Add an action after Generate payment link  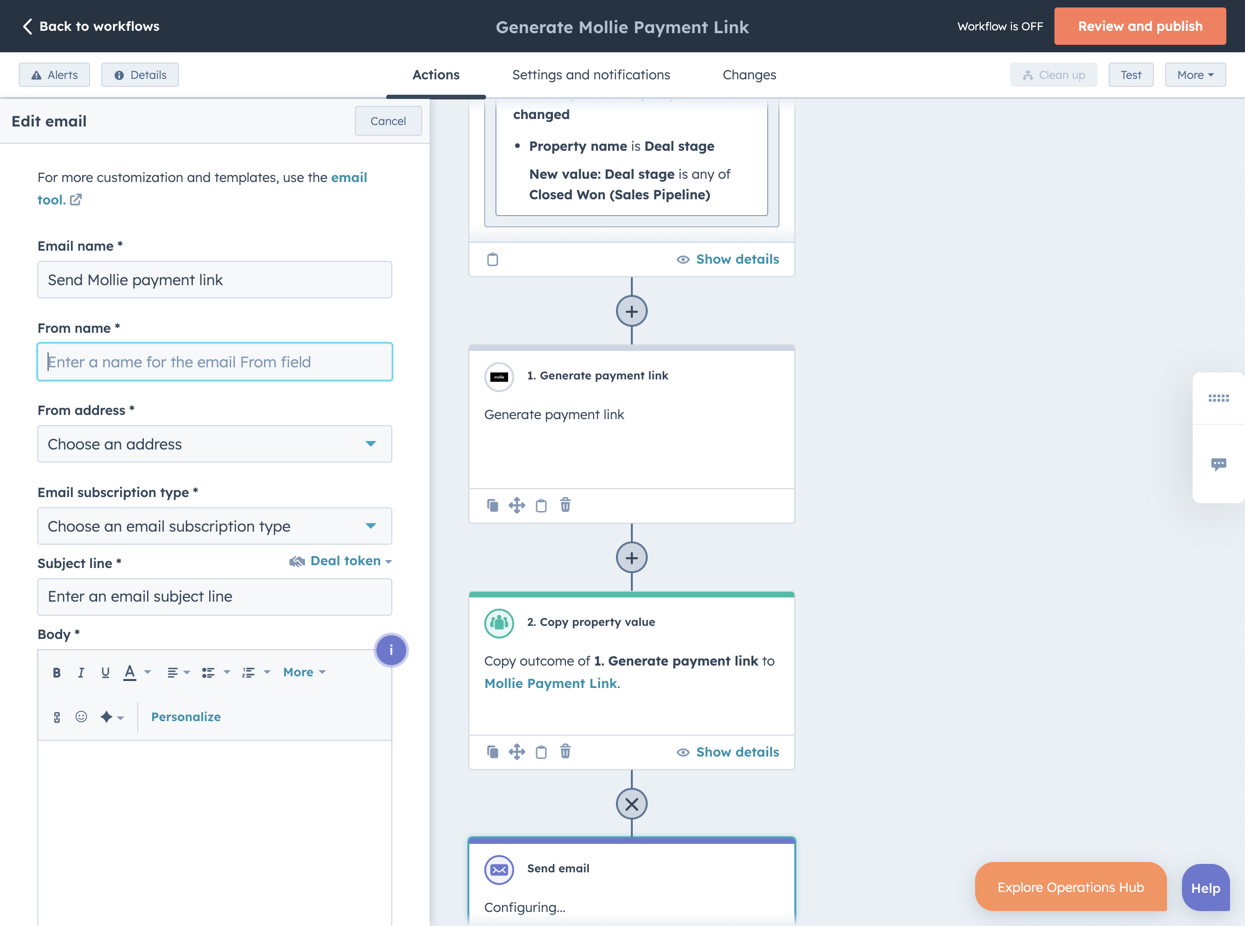coord(631,558)
